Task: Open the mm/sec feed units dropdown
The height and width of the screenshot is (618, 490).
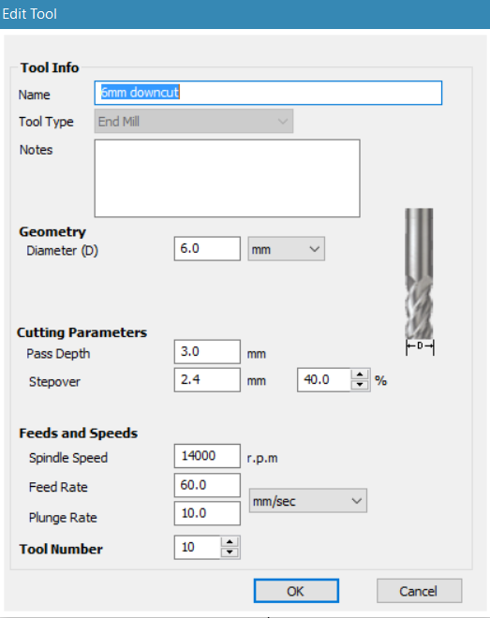Action: [x=308, y=501]
